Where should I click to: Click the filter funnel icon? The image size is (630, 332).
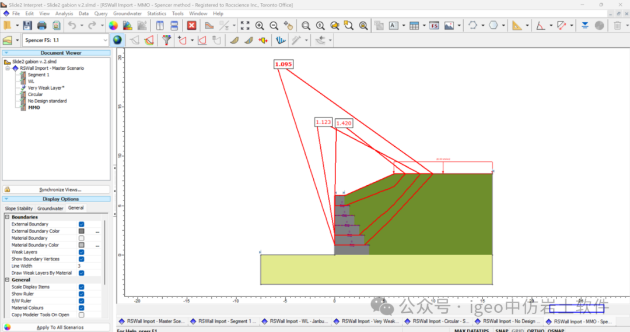pyautogui.click(x=167, y=40)
